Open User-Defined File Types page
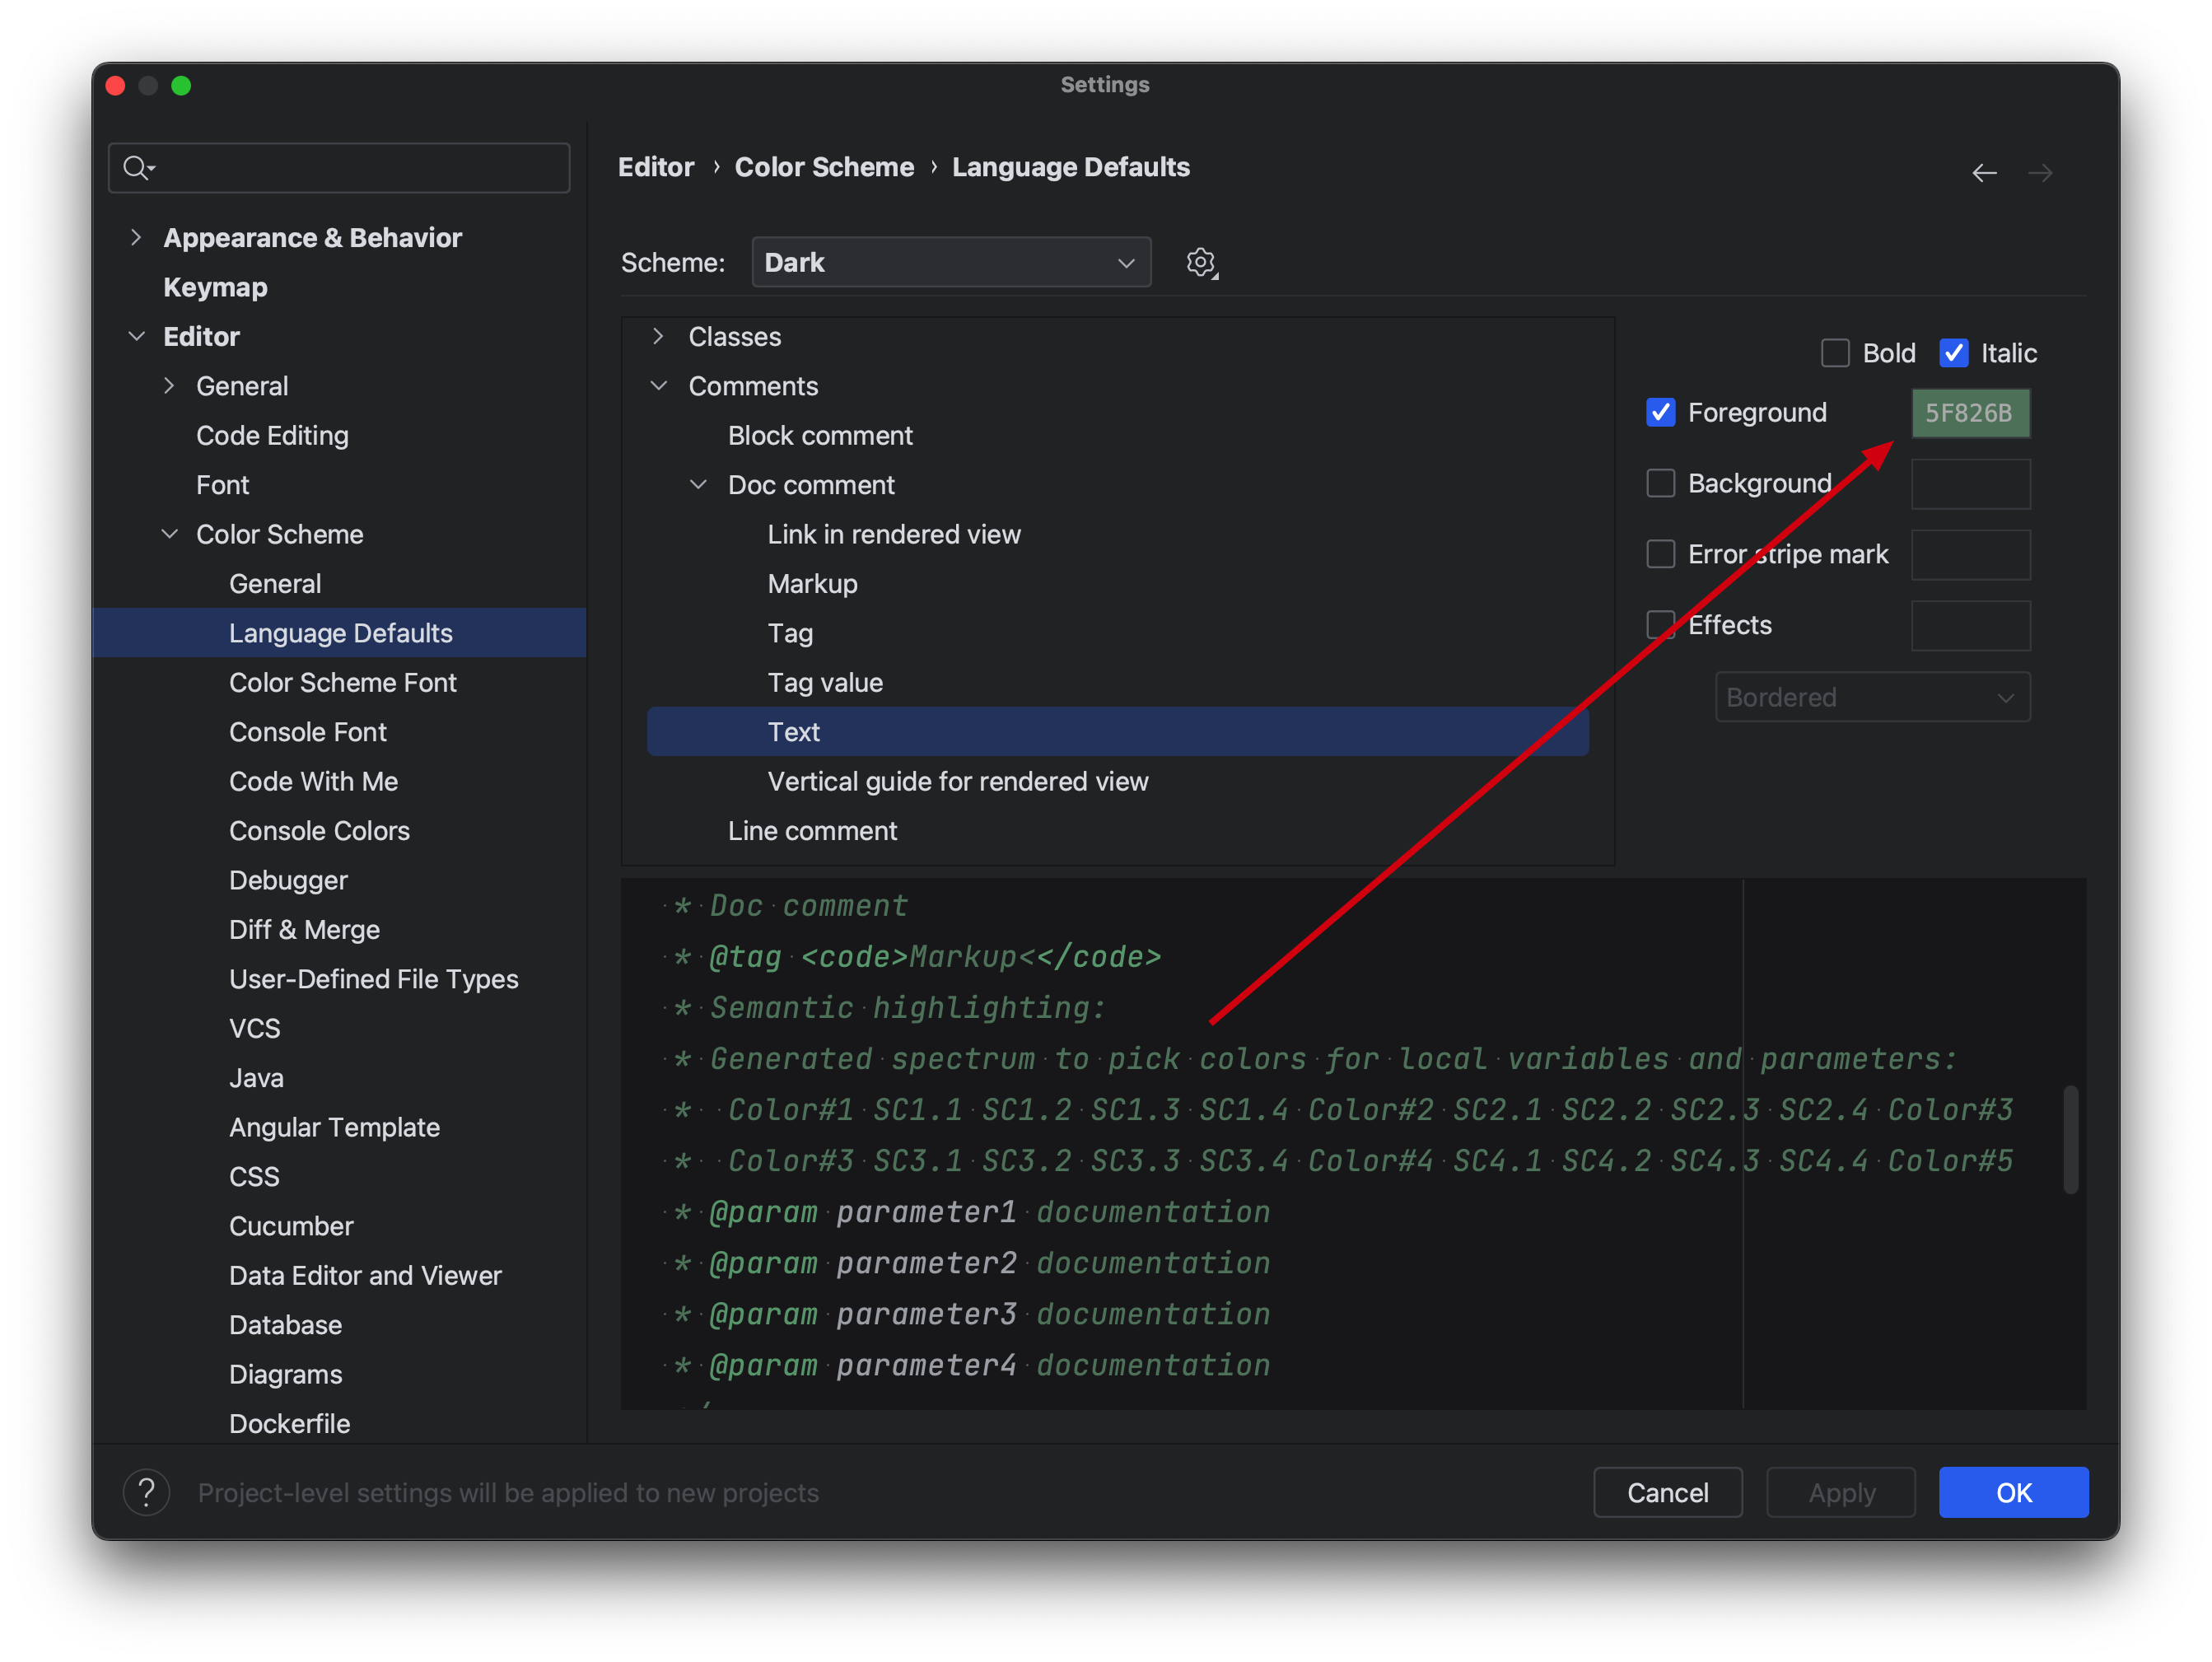This screenshot has width=2212, height=1662. (x=373, y=979)
